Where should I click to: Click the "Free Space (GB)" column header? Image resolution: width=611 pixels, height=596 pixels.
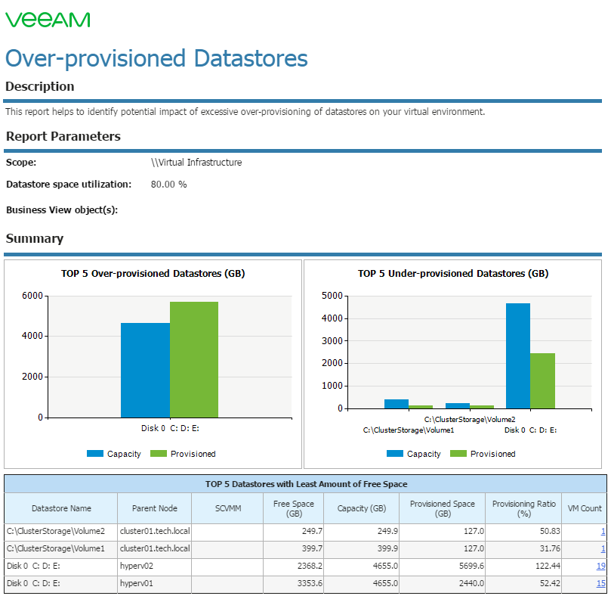[294, 508]
